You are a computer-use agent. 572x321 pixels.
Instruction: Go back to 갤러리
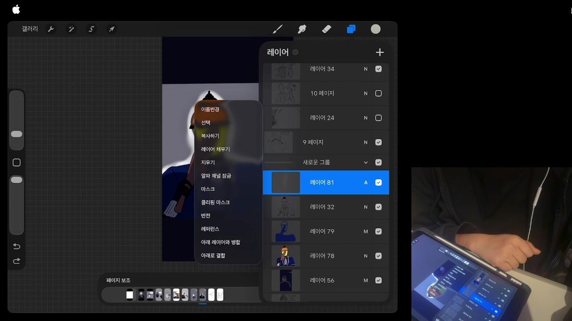click(30, 29)
